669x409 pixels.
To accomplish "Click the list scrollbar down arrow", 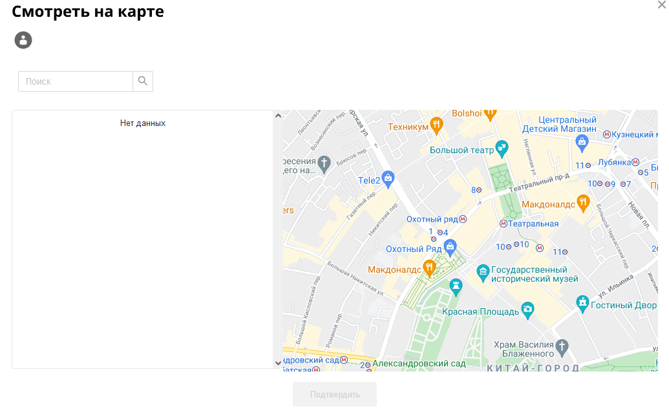I will click(278, 363).
